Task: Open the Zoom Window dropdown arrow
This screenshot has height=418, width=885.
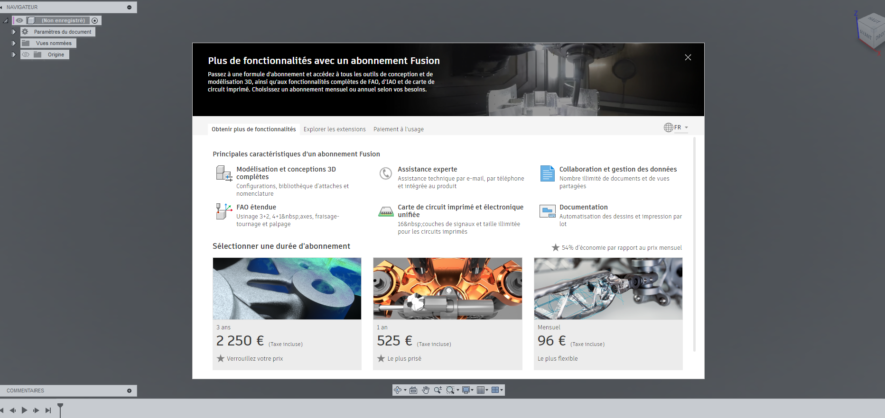Action: (x=457, y=390)
